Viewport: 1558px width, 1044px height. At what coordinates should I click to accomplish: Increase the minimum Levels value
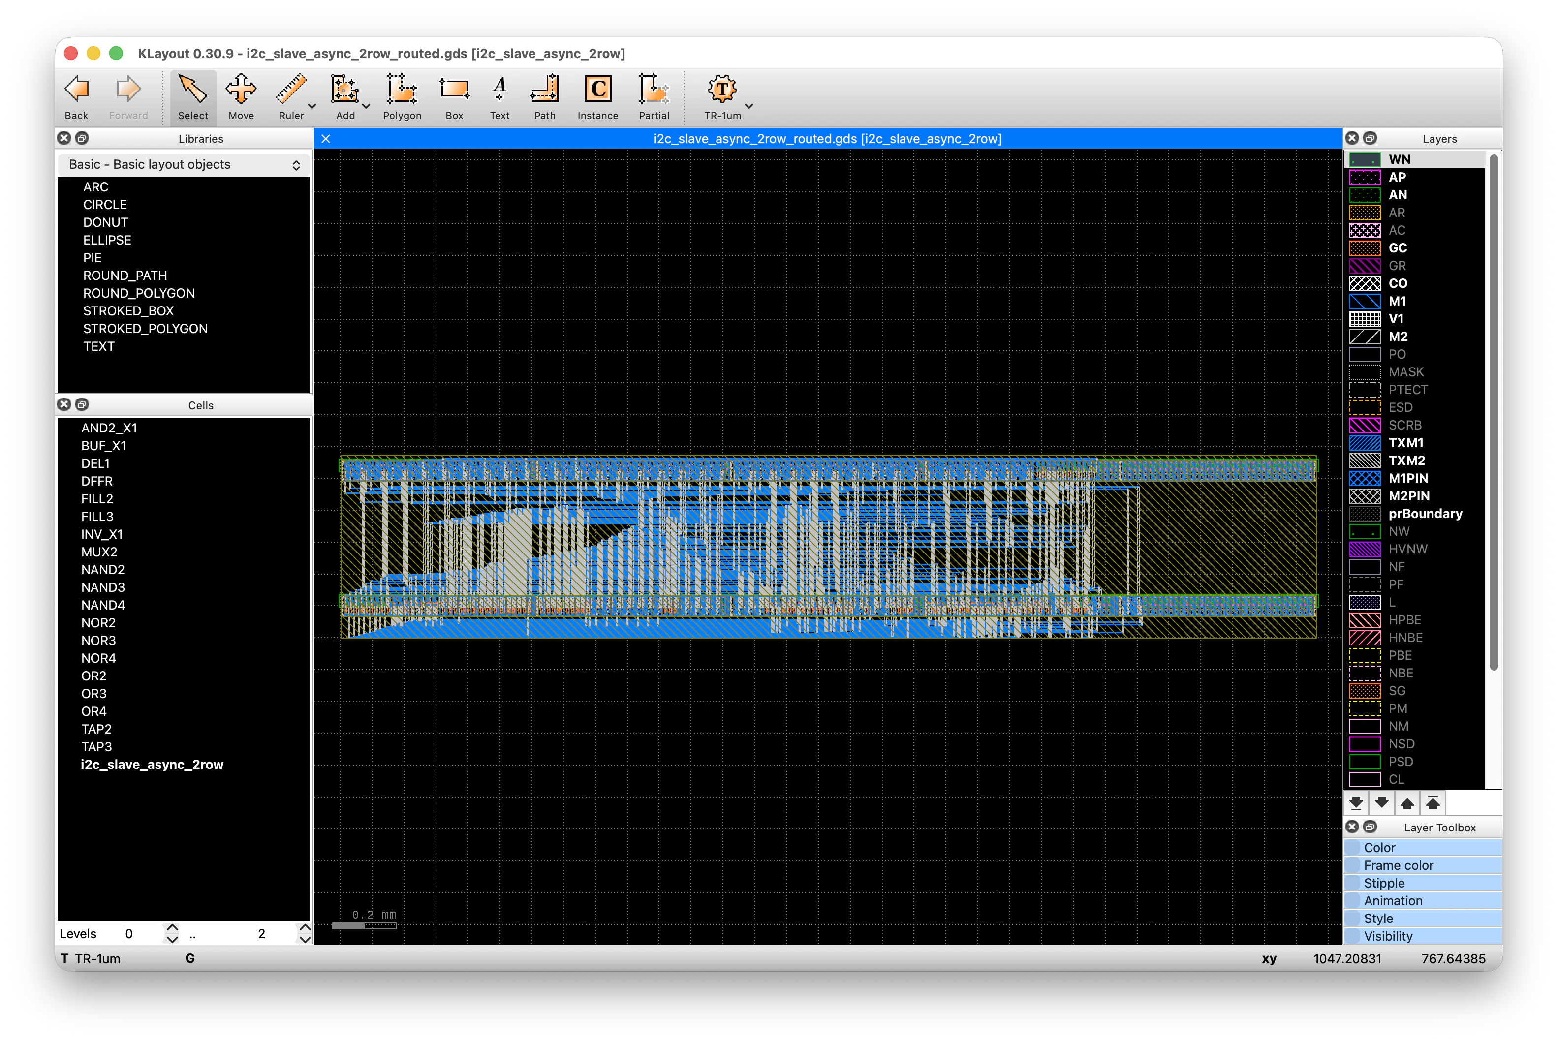(x=172, y=927)
